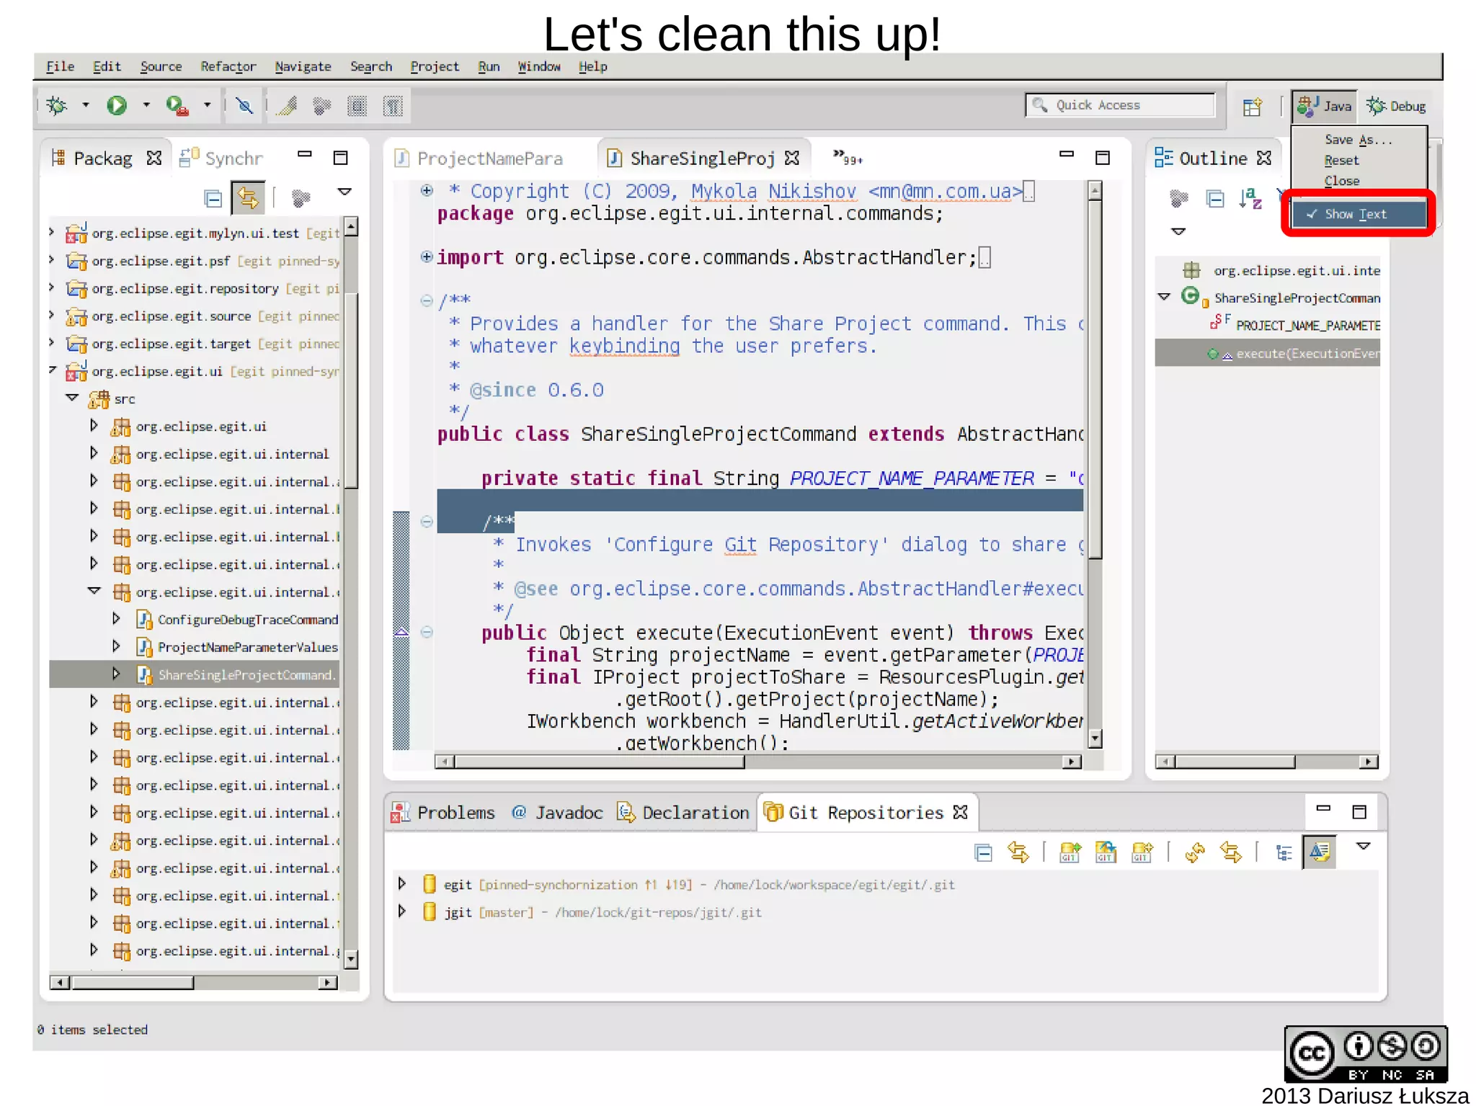Screen dimensions: 1476x1106
Task: Expand the egit repository node
Action: [402, 884]
